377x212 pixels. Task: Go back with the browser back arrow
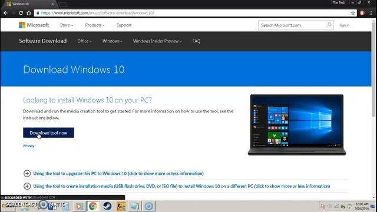[x=5, y=13]
